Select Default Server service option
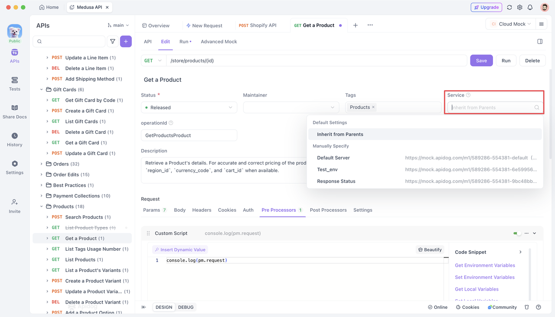Image resolution: width=555 pixels, height=317 pixels. coord(425,158)
